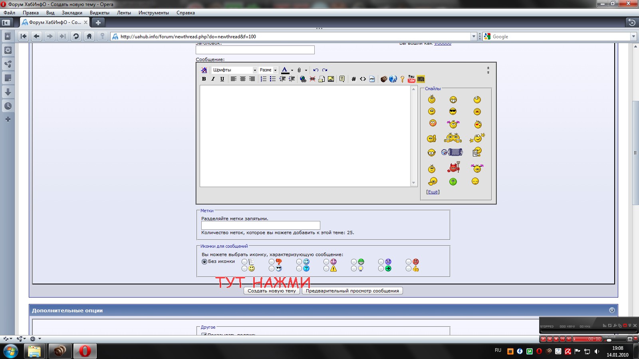Choose the angry red face post icon
The image size is (639, 359).
[x=409, y=262]
